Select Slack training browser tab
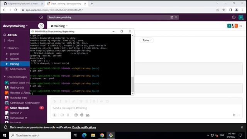Screen dimensions: 247x139 click(66, 3)
